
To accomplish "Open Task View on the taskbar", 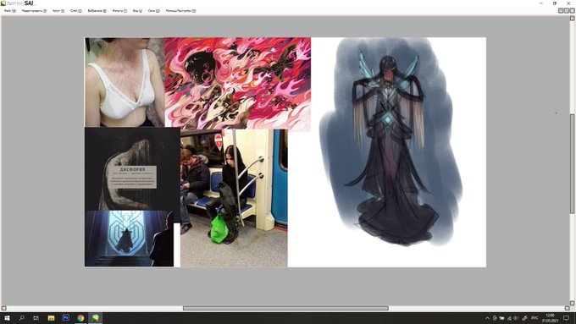I will tap(36, 318).
